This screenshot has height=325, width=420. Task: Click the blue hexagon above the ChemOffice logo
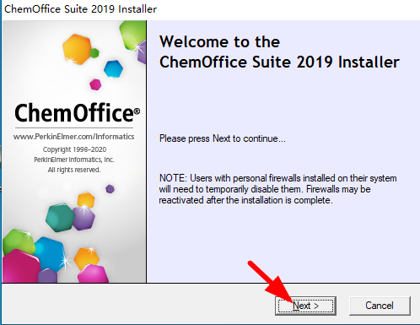[113, 68]
